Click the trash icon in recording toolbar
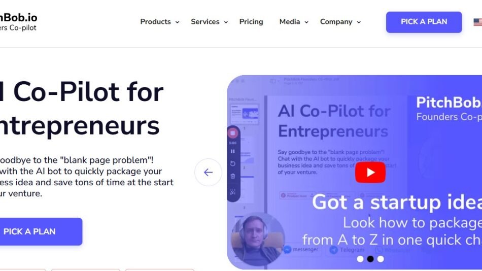 (x=233, y=176)
